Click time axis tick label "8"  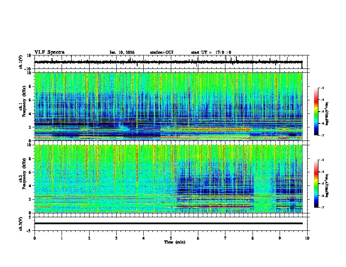click(253, 238)
